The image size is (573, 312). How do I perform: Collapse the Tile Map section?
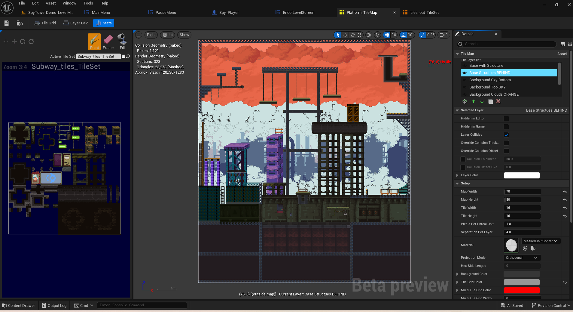pyautogui.click(x=457, y=54)
